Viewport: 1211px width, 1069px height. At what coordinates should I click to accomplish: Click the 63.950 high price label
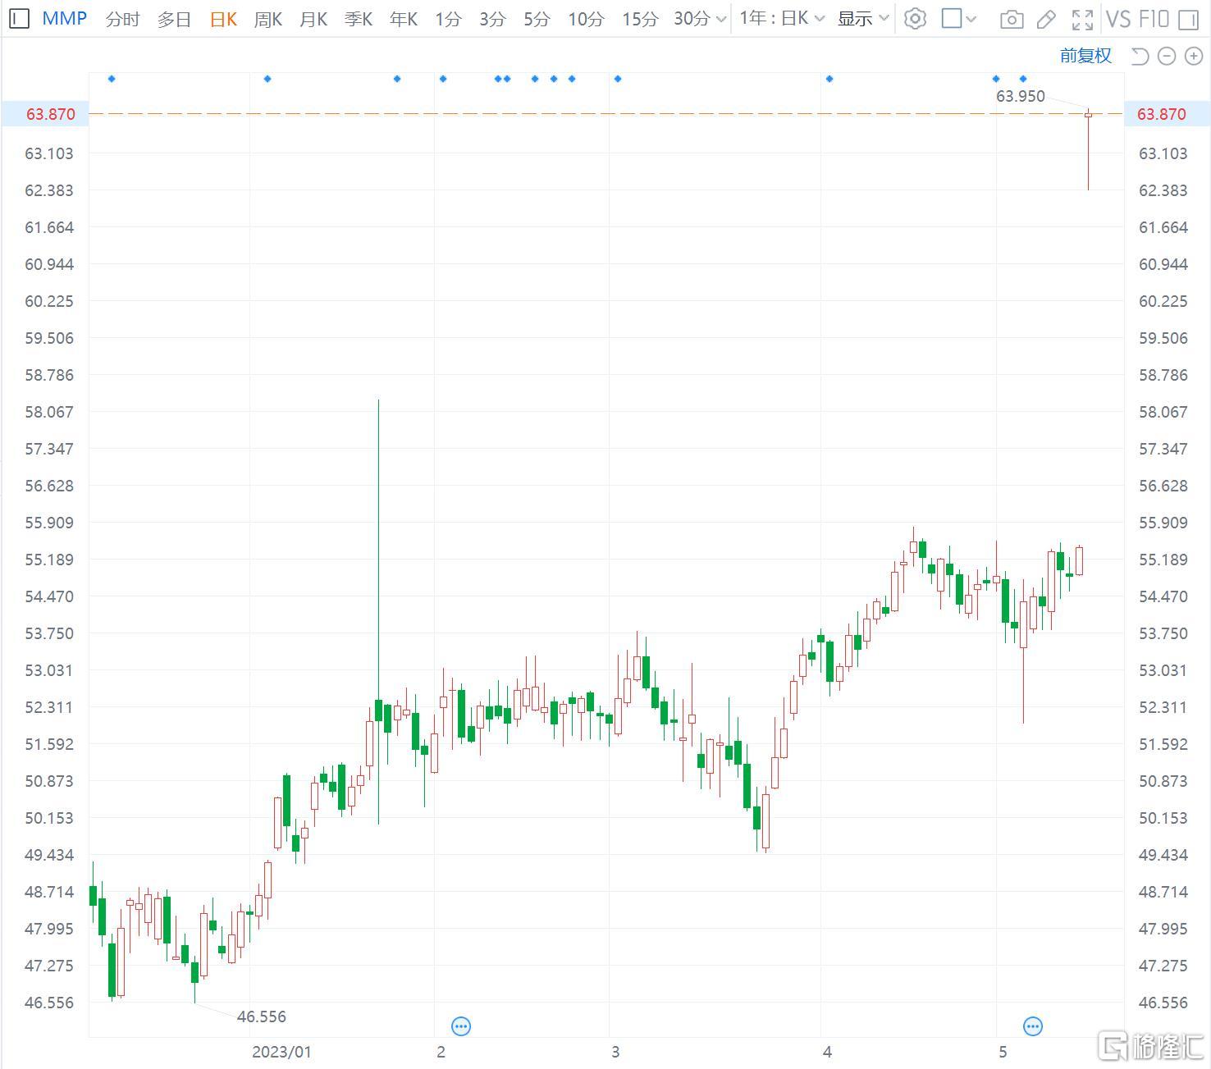[x=1021, y=96]
